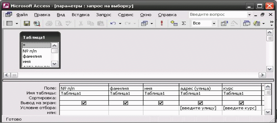Uncheck display for адрес (улица) column
Screen dimensions: 277x123
pyautogui.click(x=200, y=103)
